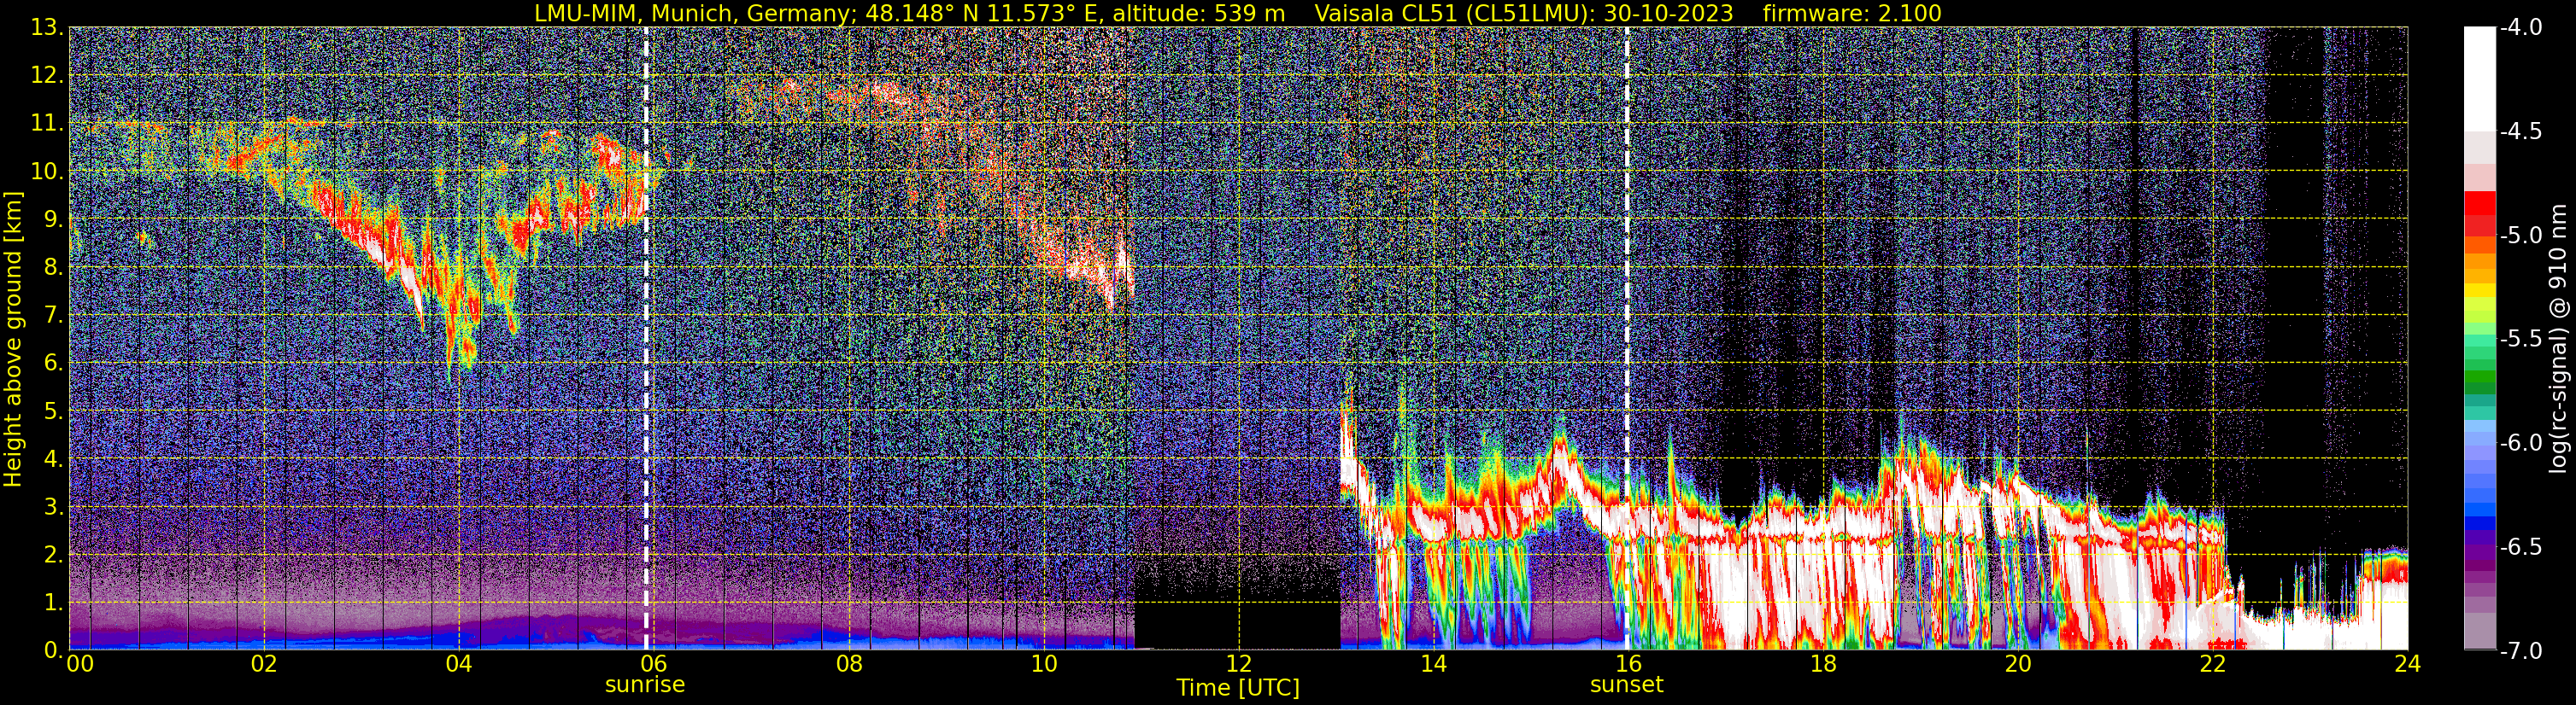
Task: Click the '9.' height tick label
Action: pos(52,219)
